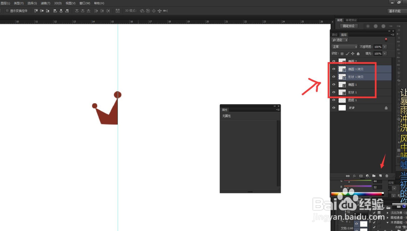Open the 选择(S) menu
Viewport: 407px width, 231px height.
(32, 3)
